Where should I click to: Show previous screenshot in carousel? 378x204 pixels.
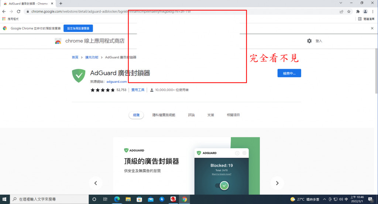click(x=96, y=183)
